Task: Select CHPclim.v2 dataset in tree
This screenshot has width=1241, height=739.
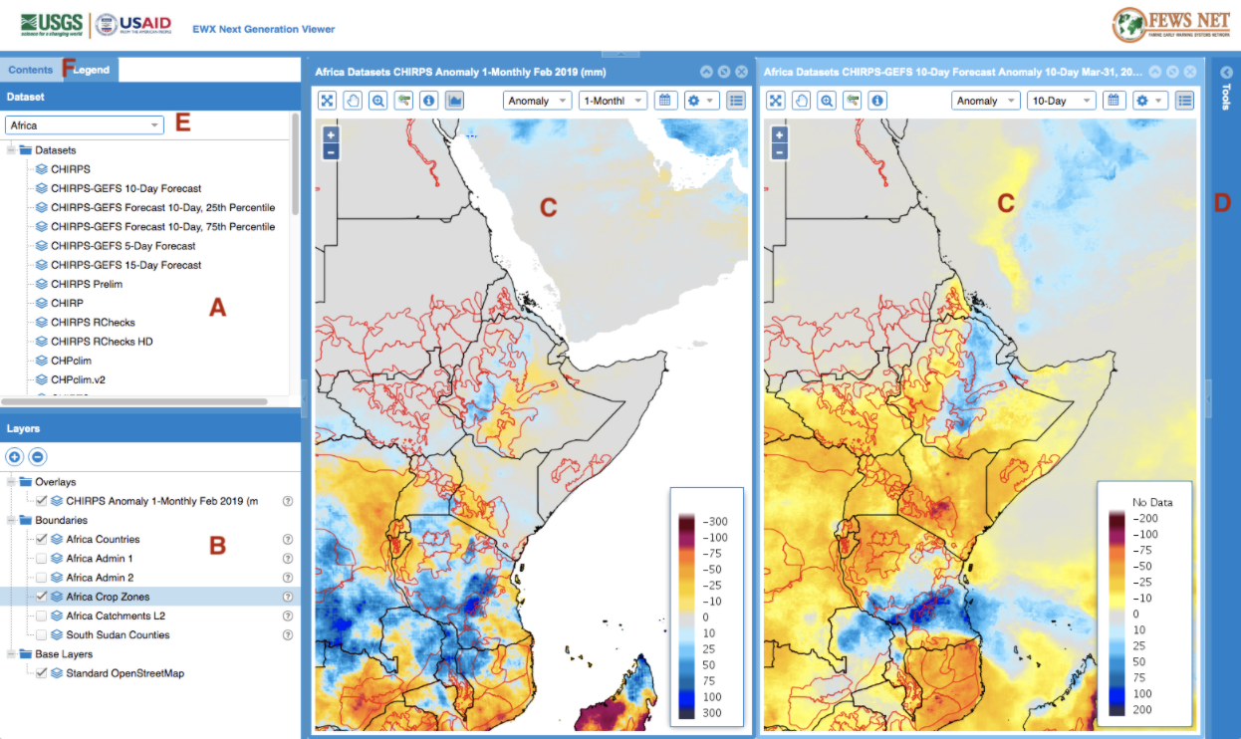Action: click(x=79, y=379)
